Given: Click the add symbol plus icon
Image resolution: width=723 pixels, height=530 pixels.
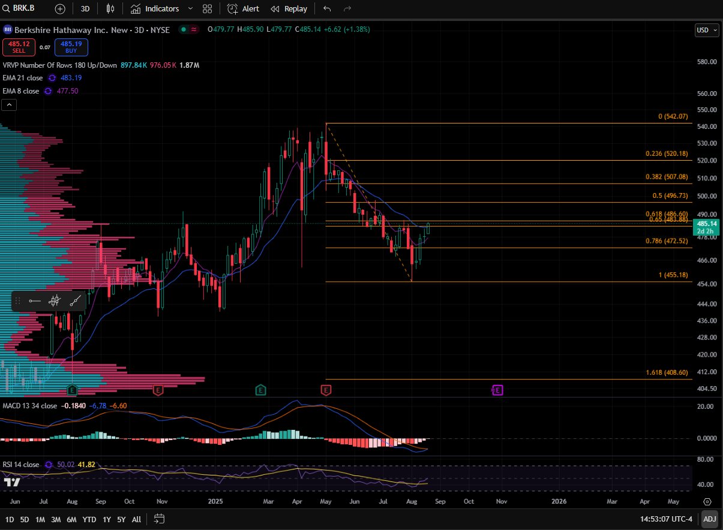Looking at the screenshot, I should pyautogui.click(x=60, y=8).
